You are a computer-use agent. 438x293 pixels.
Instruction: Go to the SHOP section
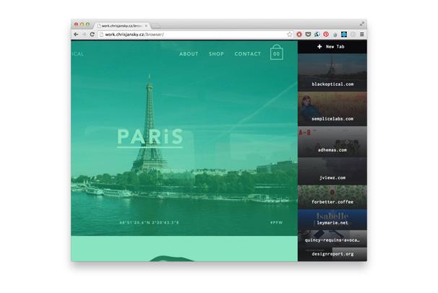216,54
